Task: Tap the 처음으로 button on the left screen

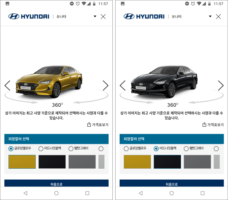Action: pyautogui.click(x=56, y=183)
